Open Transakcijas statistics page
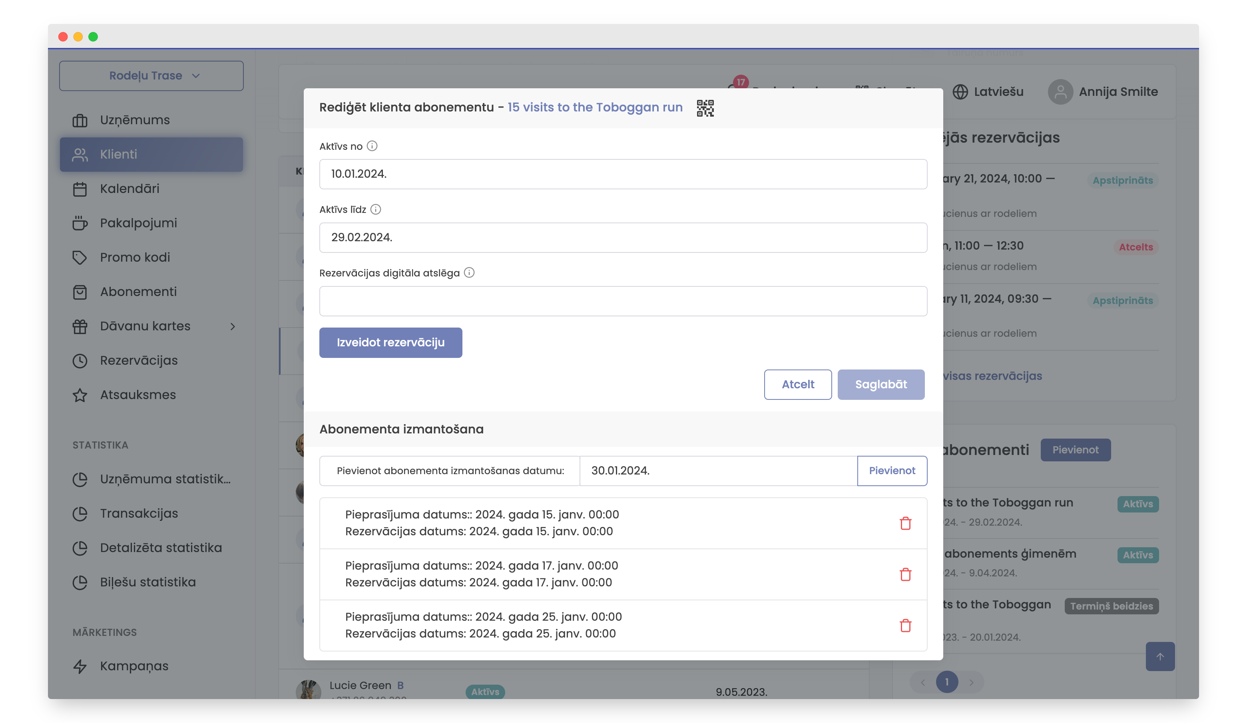The height and width of the screenshot is (723, 1247). (139, 513)
